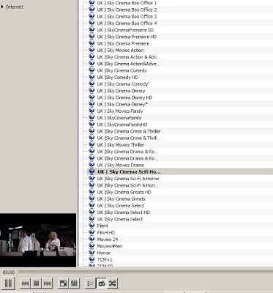Select 'UK | Sky Movies Thriller' entry
Image resolution: width=273 pixels, height=293 pixels.
click(121, 145)
